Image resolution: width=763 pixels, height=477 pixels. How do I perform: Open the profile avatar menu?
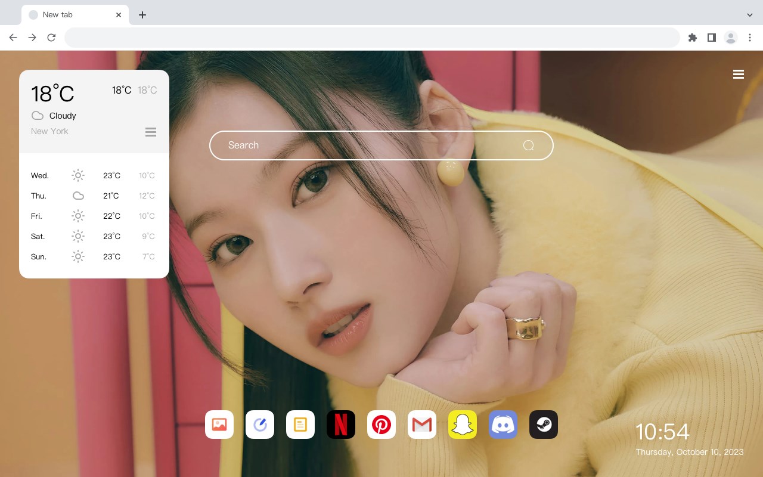[x=731, y=38]
